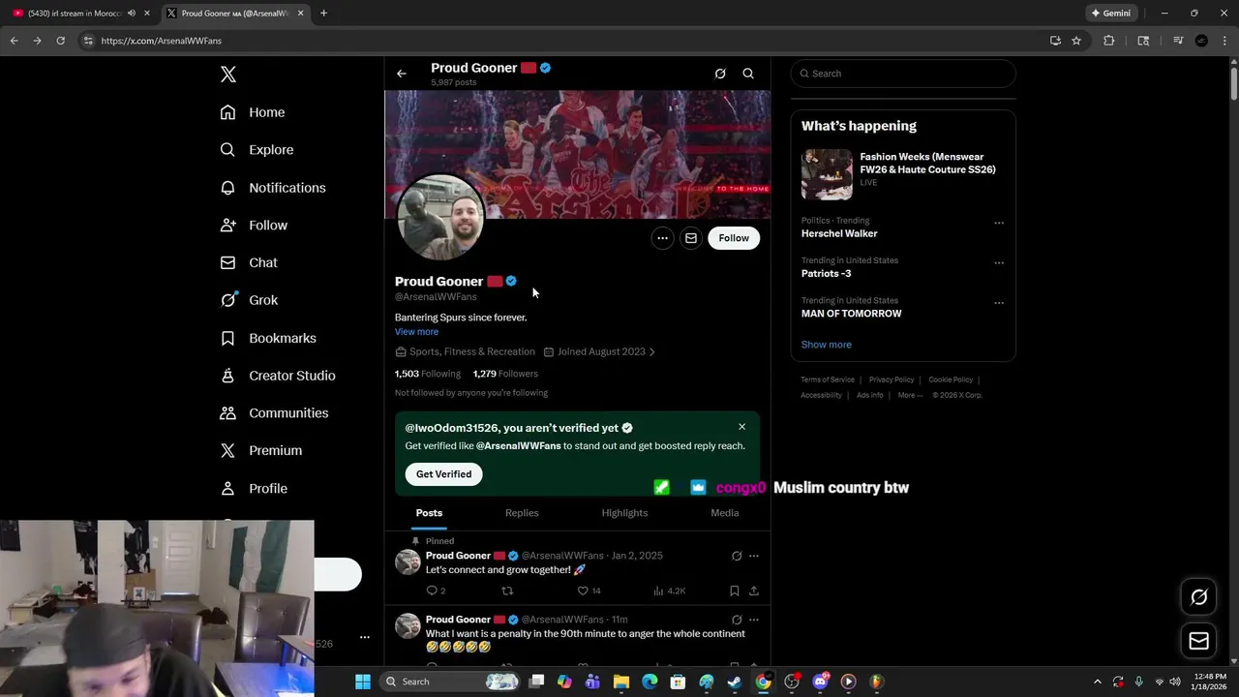Repost the pinned post

click(507, 591)
